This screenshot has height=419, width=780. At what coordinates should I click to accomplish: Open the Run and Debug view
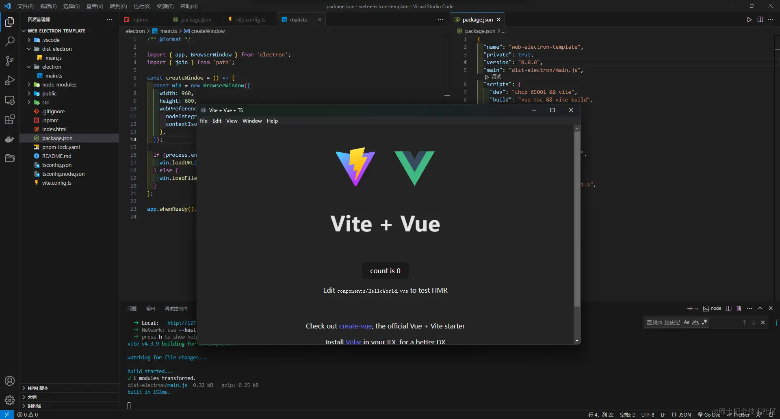[9, 80]
